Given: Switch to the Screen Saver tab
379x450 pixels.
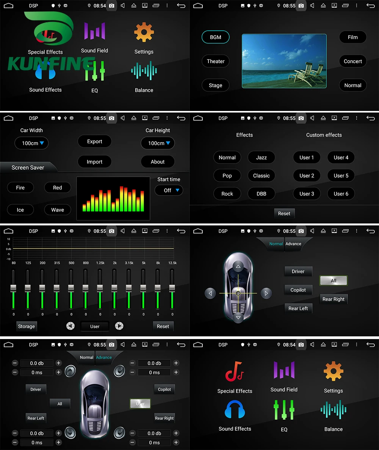Looking at the screenshot, I should coord(28,167).
